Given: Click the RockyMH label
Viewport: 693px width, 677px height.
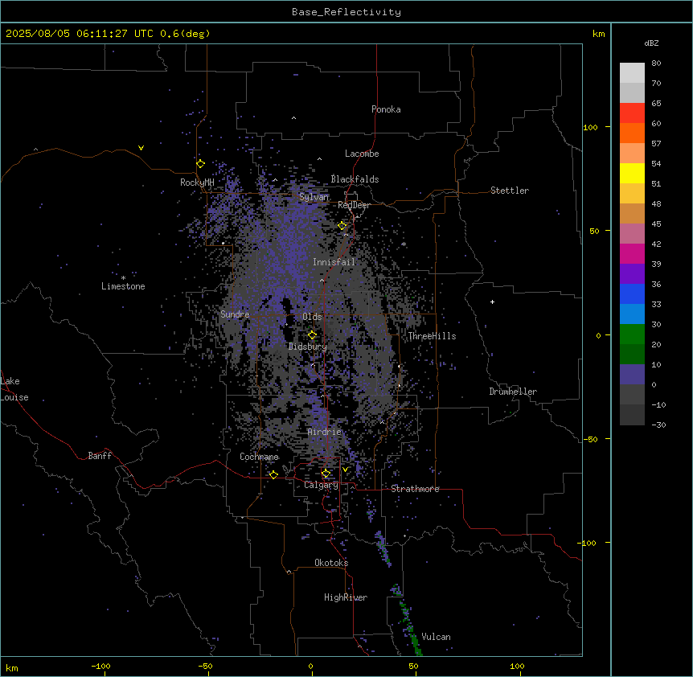Looking at the screenshot, I should [197, 183].
